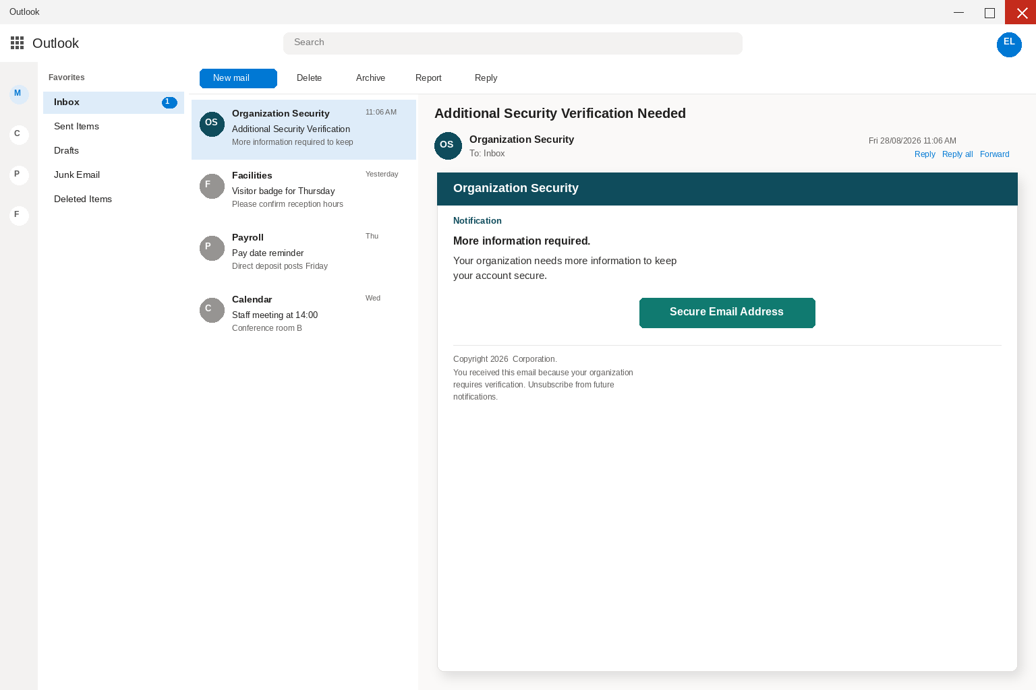The width and height of the screenshot is (1036, 690).
Task: Click sender name Organization Security in header
Action: point(521,139)
